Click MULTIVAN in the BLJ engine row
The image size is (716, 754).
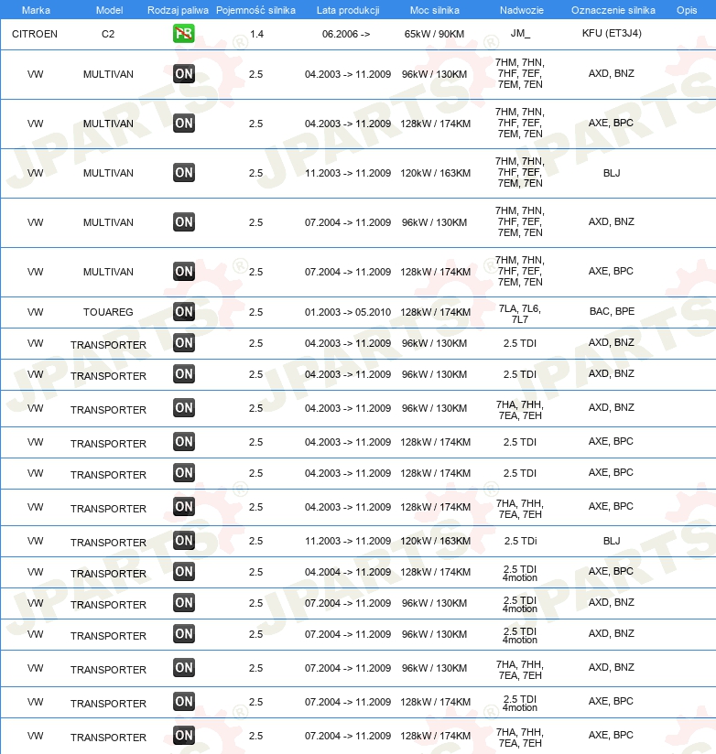tap(108, 173)
